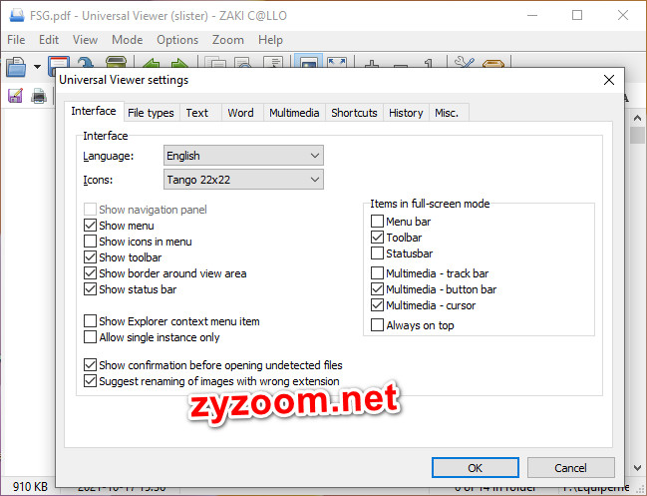Screen dimensions: 647x496
Task: Click the Print icon in the toolbar
Action: point(39,96)
